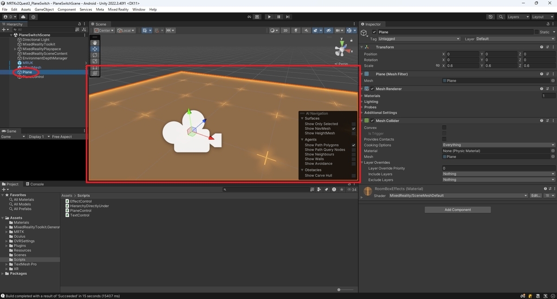Click the Play button

pyautogui.click(x=269, y=17)
